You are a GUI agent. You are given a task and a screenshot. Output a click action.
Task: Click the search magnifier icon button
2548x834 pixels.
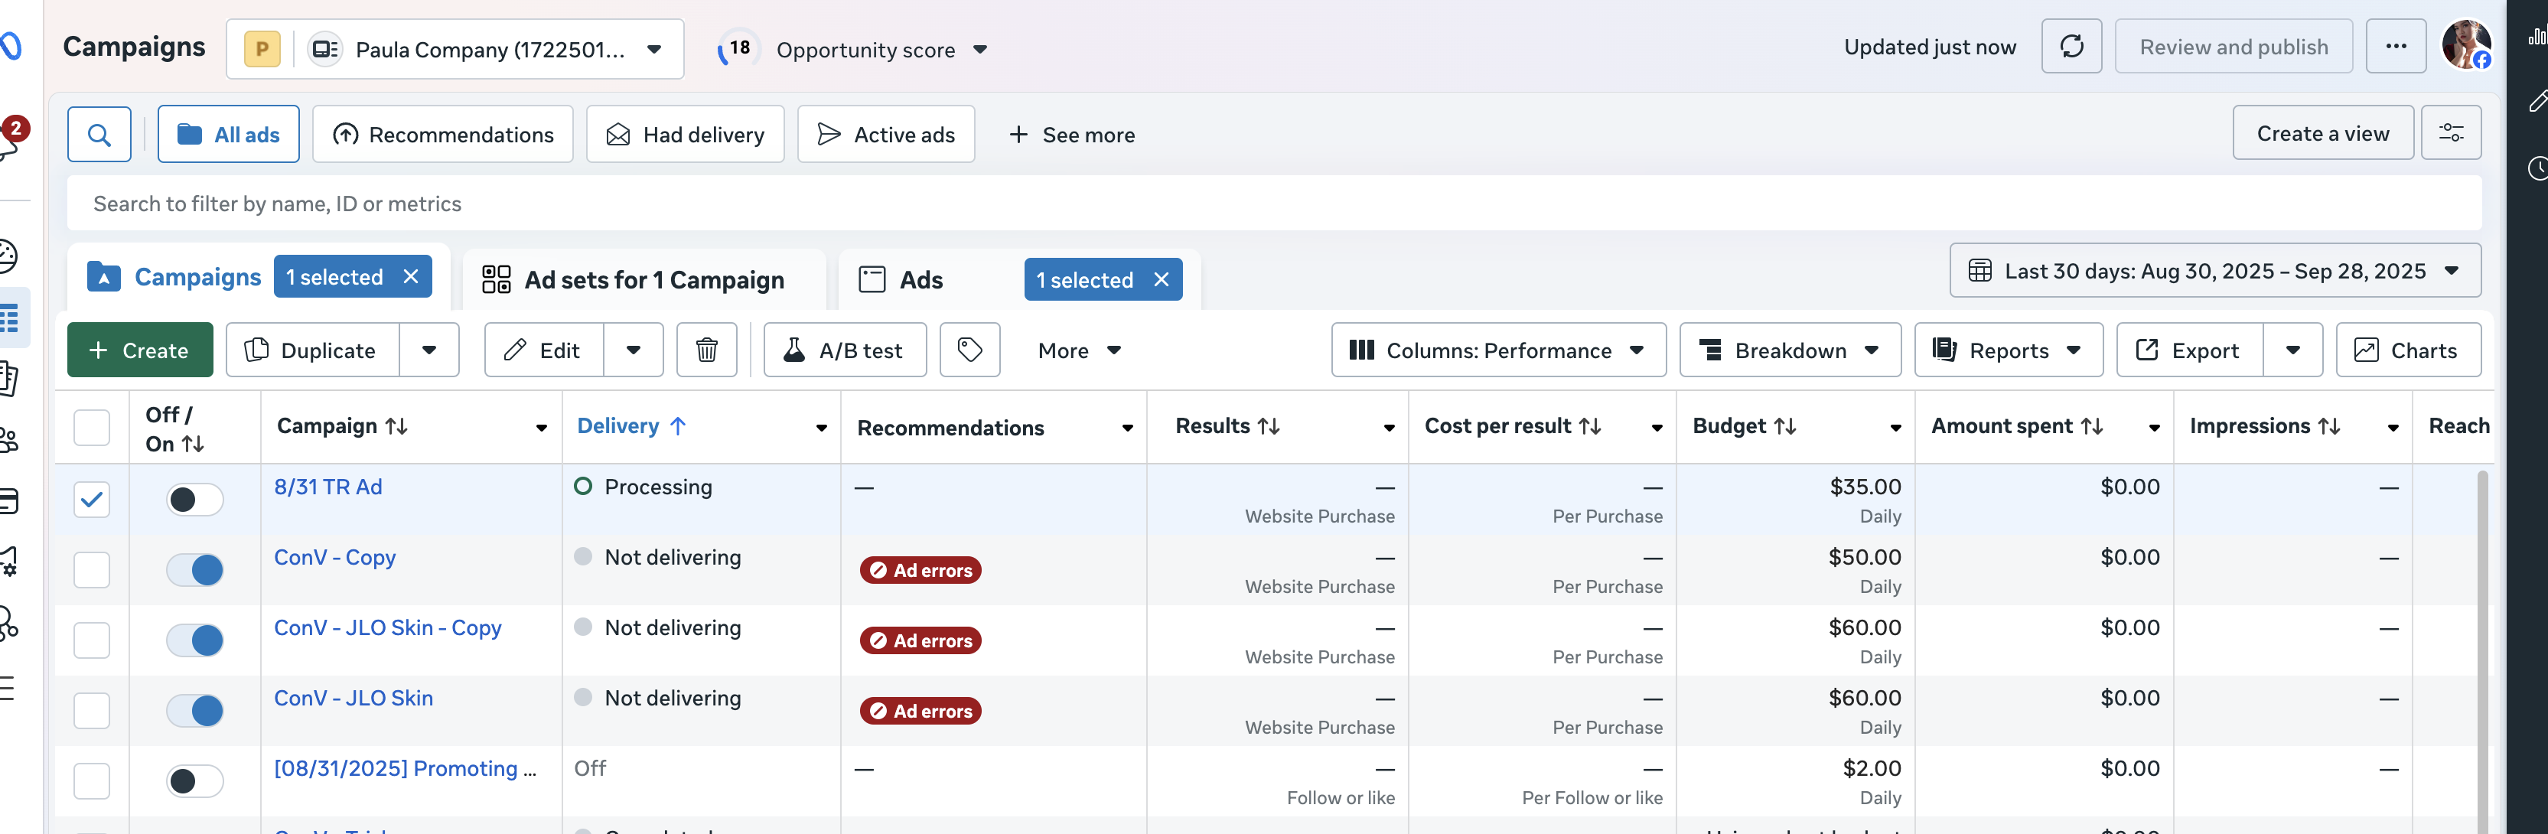pos(99,135)
